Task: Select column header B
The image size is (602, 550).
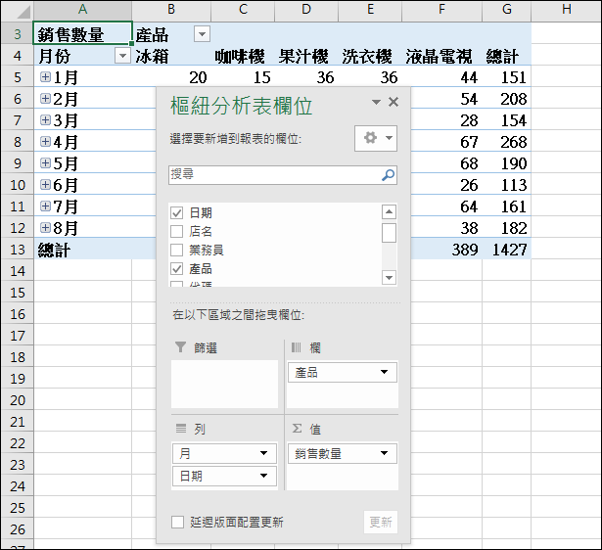Action: pyautogui.click(x=171, y=10)
